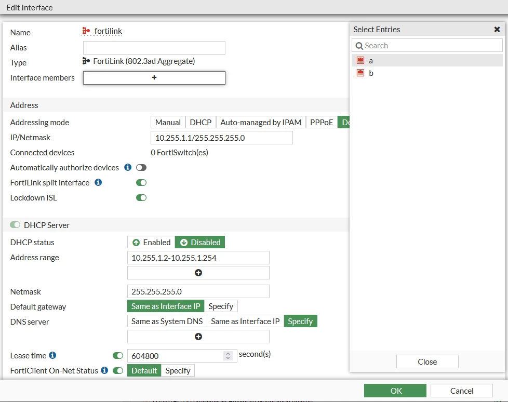The height and width of the screenshot is (402, 508).
Task: Set DHCP status to Disabled
Action: (x=200, y=243)
